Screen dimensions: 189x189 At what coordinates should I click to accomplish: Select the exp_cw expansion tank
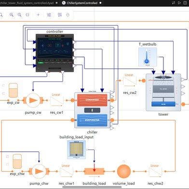tap(13, 90)
